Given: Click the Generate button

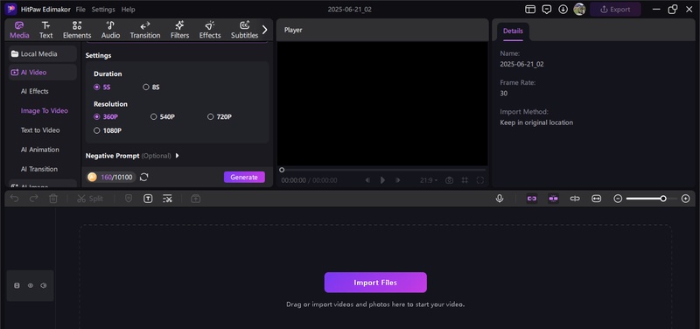Looking at the screenshot, I should click(244, 178).
